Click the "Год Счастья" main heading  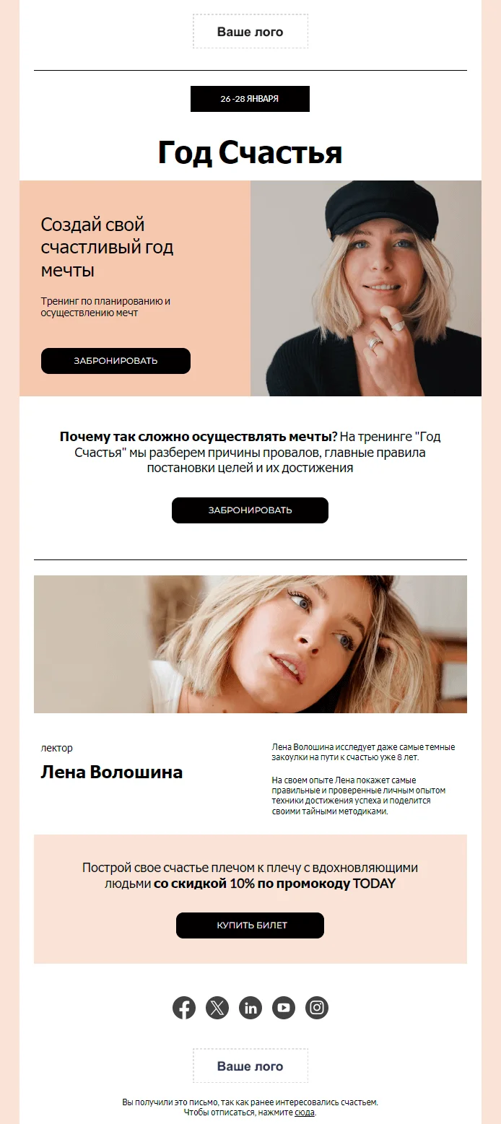click(250, 152)
